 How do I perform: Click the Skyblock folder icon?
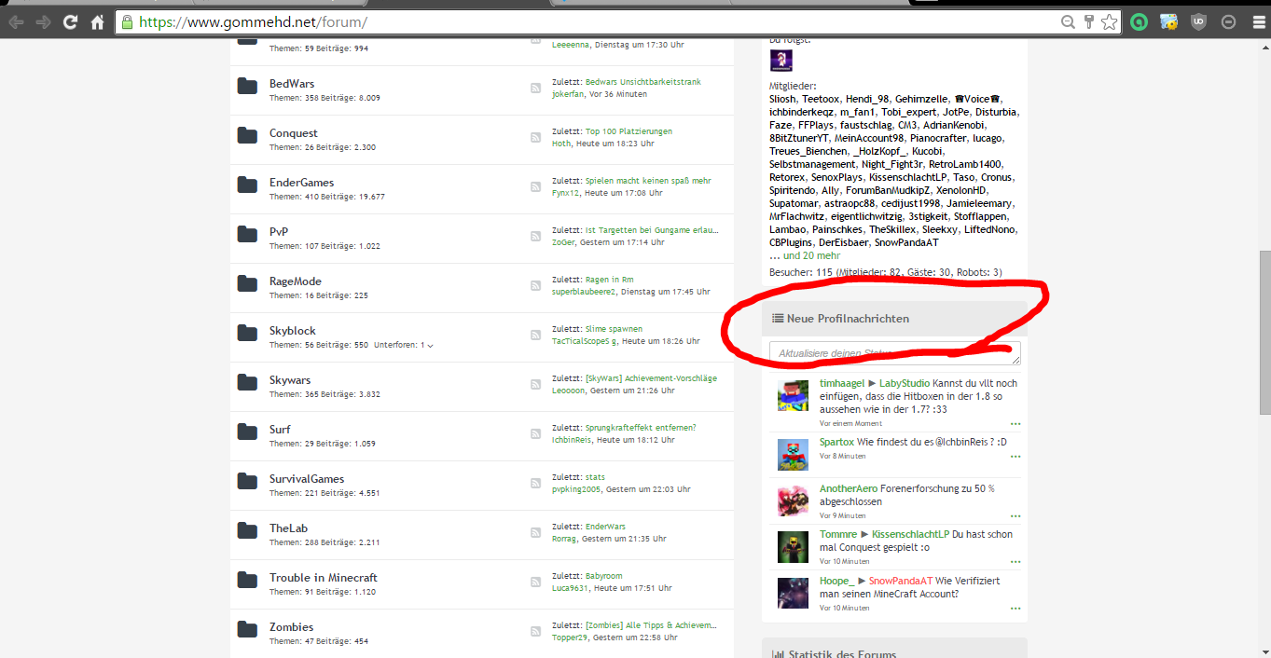pyautogui.click(x=247, y=334)
